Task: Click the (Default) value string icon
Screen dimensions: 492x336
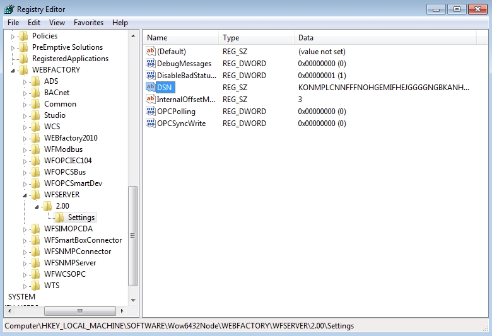Action: (151, 52)
